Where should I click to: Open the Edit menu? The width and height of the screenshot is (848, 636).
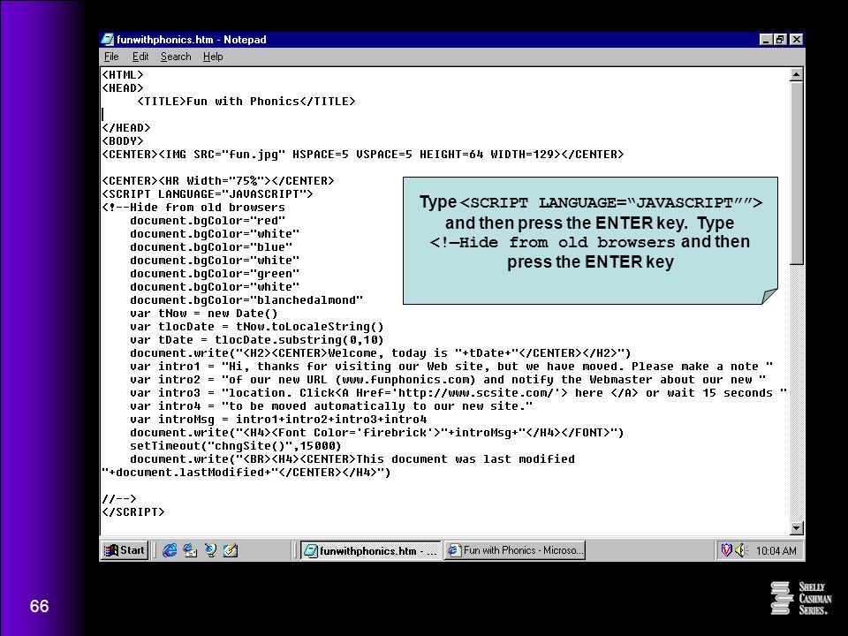click(140, 57)
